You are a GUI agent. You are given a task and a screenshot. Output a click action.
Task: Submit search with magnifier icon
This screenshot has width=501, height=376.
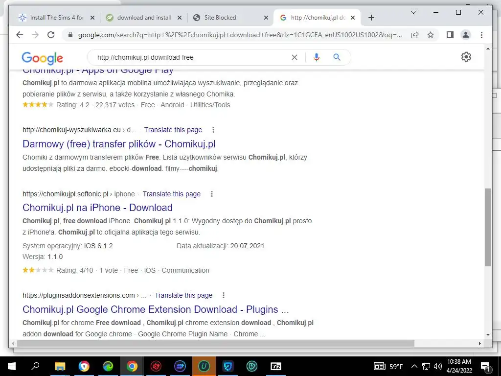pyautogui.click(x=337, y=57)
